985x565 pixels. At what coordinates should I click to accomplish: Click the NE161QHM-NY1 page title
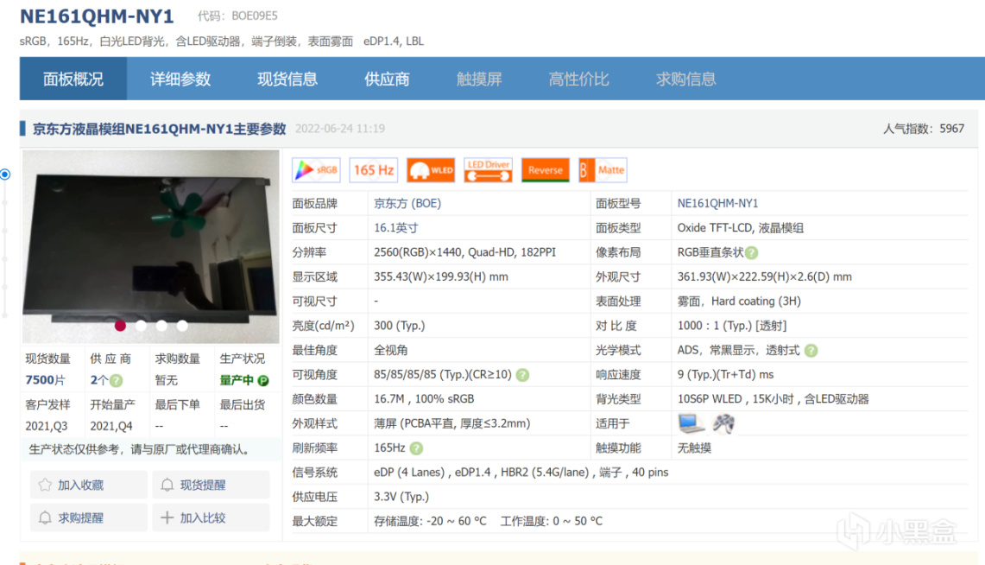(97, 16)
